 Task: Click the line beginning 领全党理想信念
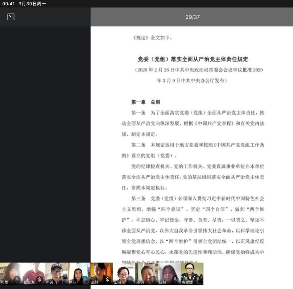193,241
